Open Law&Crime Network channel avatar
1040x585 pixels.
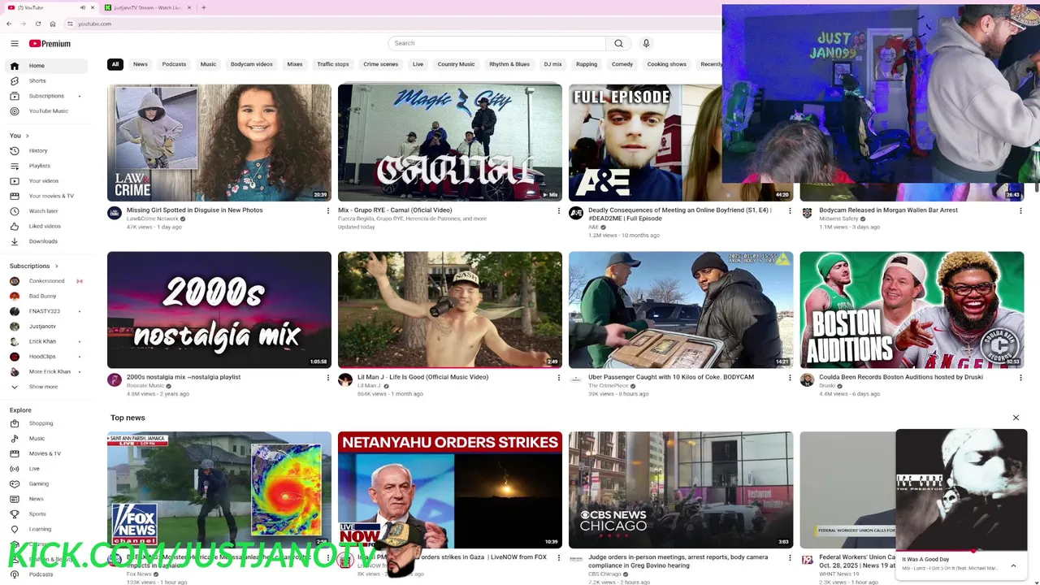tap(115, 214)
